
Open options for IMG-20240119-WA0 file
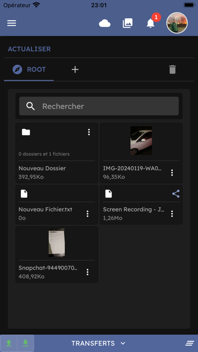point(172,172)
